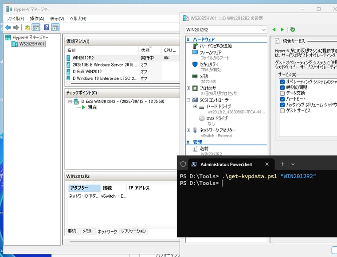This screenshot has width=337, height=257.
Task: Toggle the オペレーティング システムのシャットダウン checkbox
Action: (x=282, y=82)
